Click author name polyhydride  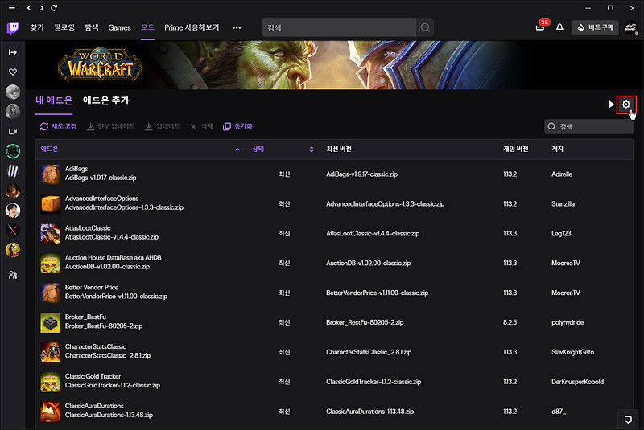(568, 322)
